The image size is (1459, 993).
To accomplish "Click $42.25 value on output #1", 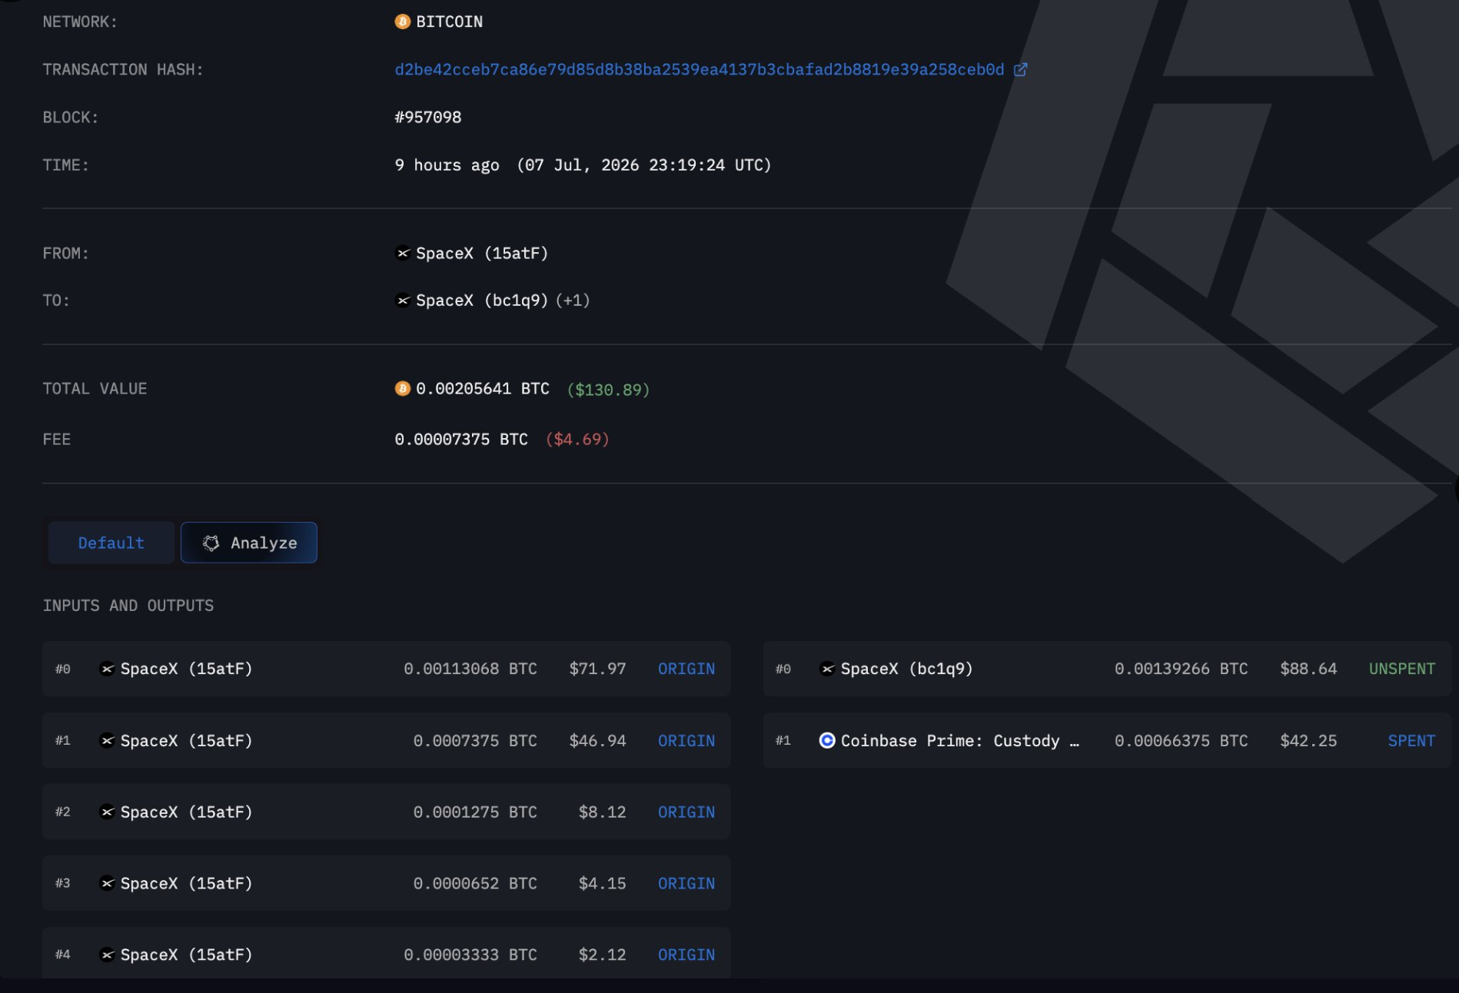I will coord(1308,740).
